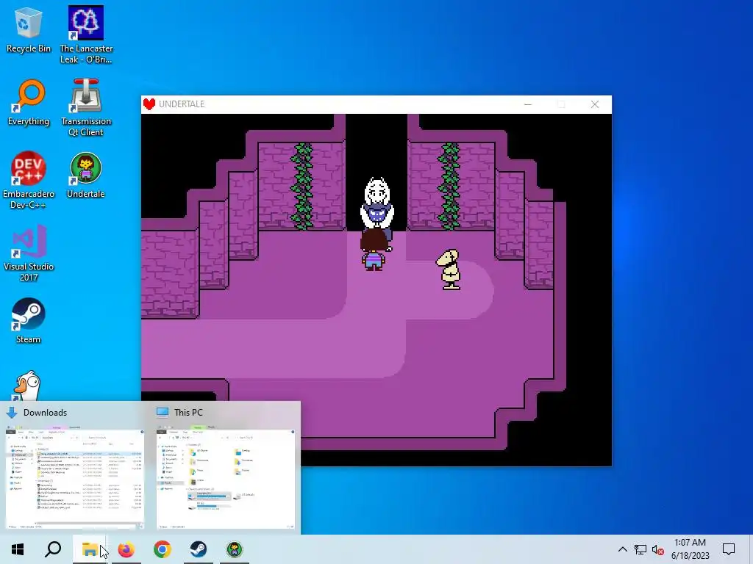The image size is (753, 564).
Task: Click the This PC preview title
Action: tap(188, 413)
